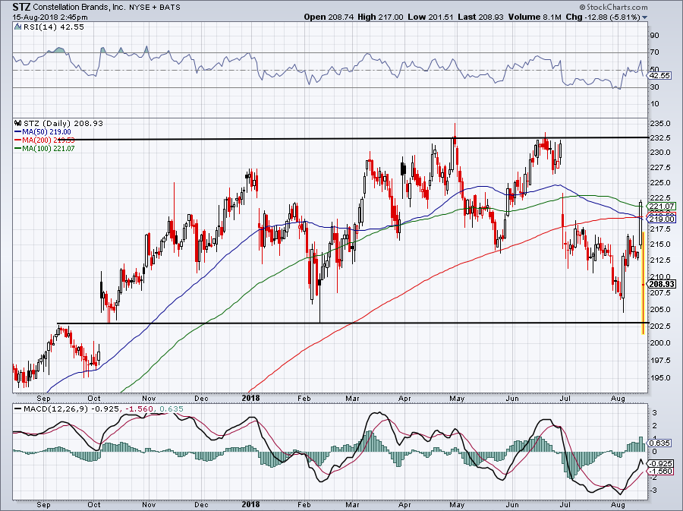This screenshot has height=511, width=683.
Task: Click the red MA(200) legend line swatch
Action: pyautogui.click(x=18, y=140)
